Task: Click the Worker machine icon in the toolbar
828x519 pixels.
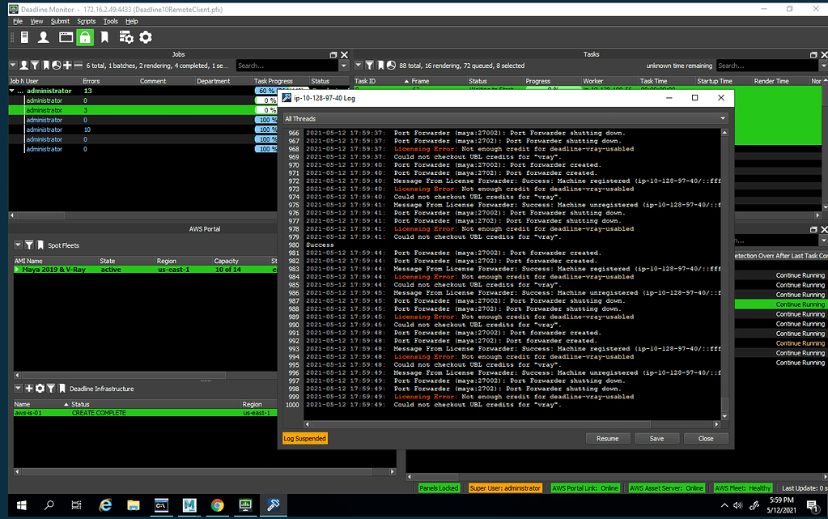Action: (24, 37)
